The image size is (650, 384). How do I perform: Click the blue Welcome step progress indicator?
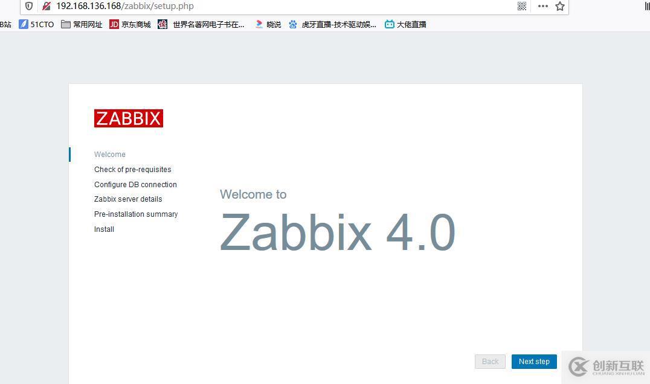click(71, 154)
